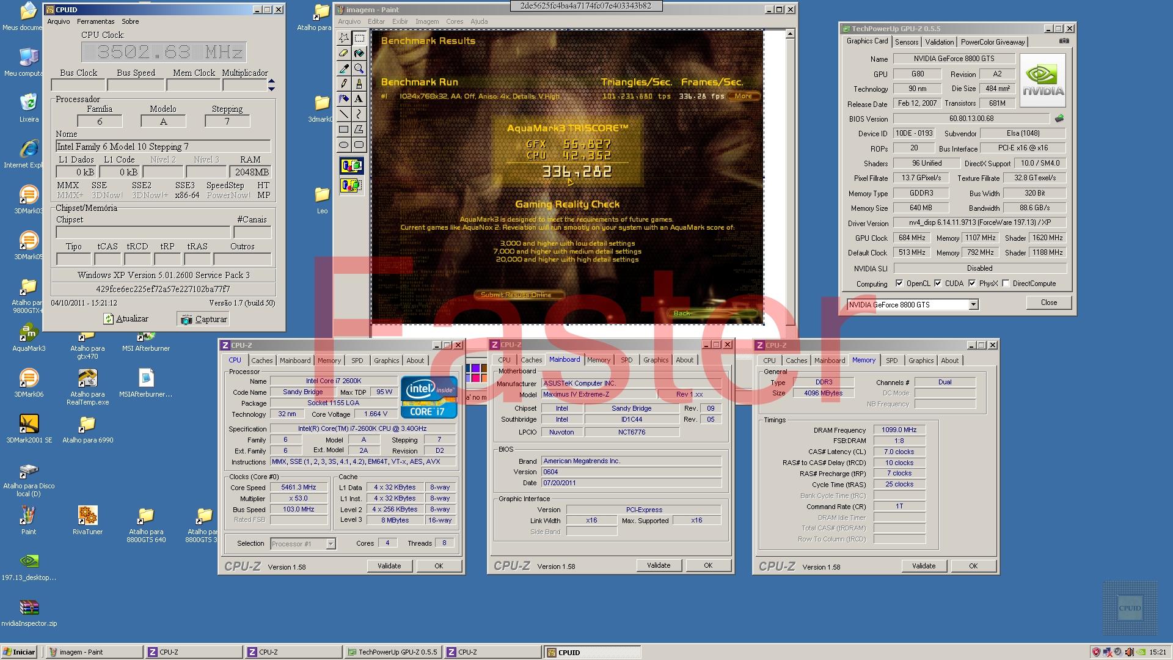Image resolution: width=1173 pixels, height=660 pixels.
Task: Activate the Magnifier tool in Paint
Action: [x=359, y=68]
